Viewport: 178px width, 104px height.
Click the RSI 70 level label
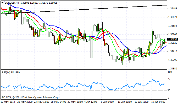pos(169,79)
